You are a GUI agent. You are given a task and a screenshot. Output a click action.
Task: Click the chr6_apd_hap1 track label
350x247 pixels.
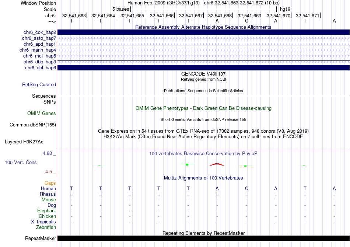40,44
